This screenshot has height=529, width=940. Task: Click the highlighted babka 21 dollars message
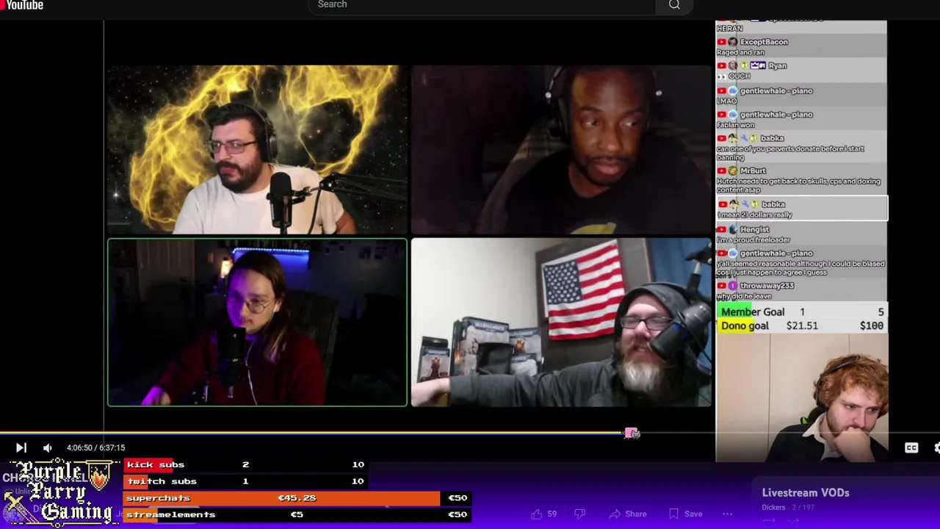point(801,209)
